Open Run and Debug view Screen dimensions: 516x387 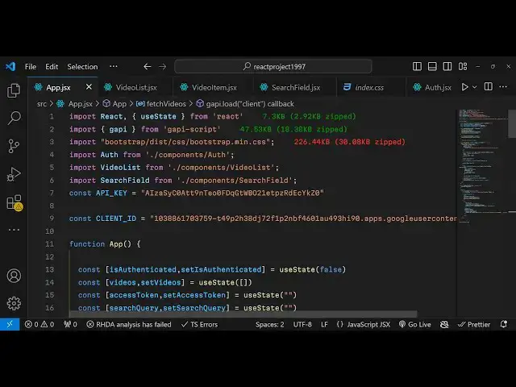click(x=14, y=174)
